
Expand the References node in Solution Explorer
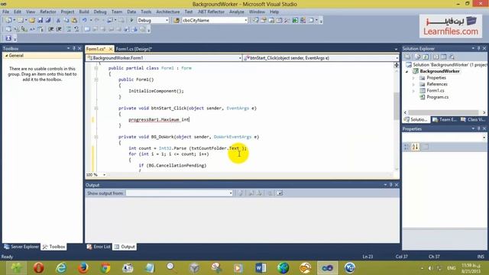click(413, 85)
